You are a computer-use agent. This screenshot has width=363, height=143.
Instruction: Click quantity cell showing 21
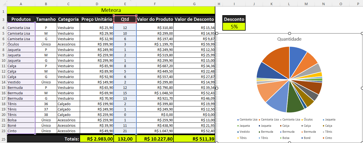click(125, 131)
